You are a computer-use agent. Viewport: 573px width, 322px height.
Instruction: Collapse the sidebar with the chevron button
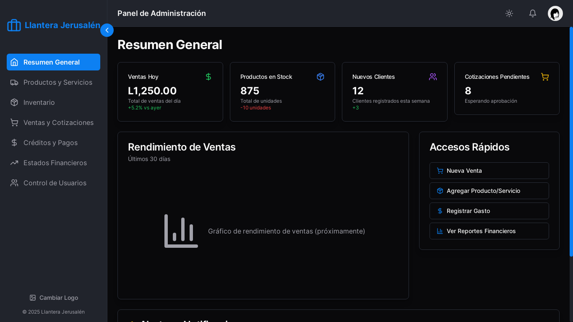[107, 30]
